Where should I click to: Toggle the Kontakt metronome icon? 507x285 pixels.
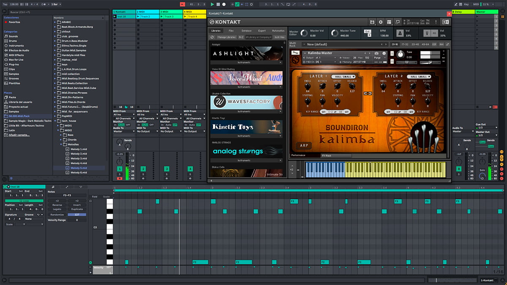[x=400, y=33]
